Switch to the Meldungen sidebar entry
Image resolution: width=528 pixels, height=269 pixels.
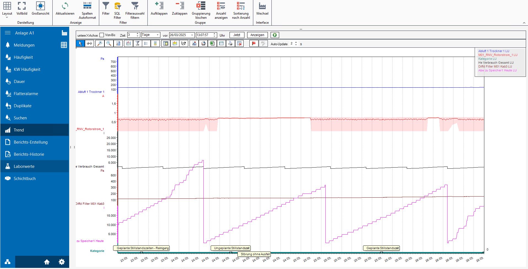(x=24, y=45)
